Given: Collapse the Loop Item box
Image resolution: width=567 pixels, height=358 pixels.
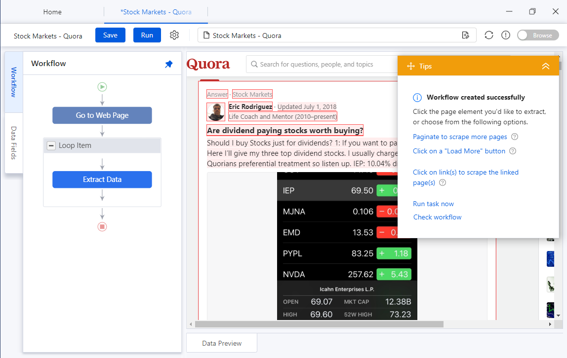Looking at the screenshot, I should click(51, 145).
